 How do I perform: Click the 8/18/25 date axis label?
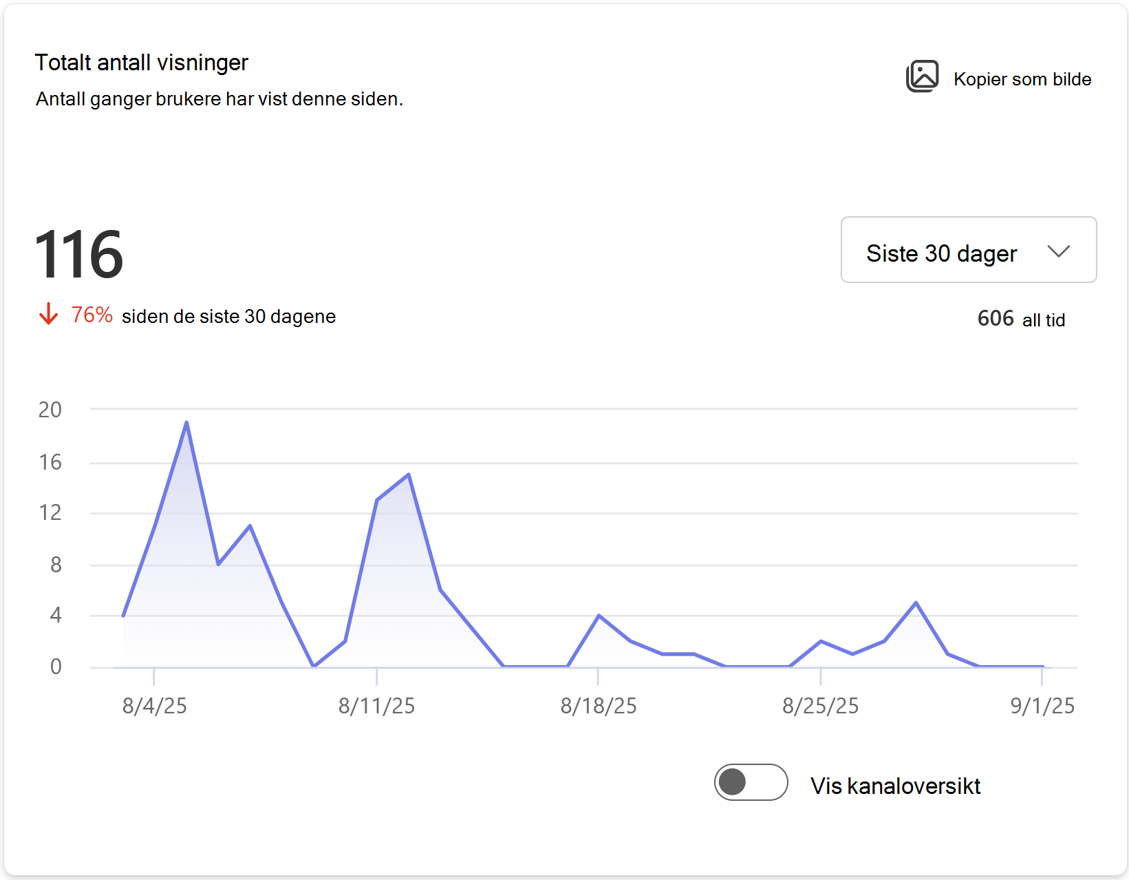pos(599,706)
